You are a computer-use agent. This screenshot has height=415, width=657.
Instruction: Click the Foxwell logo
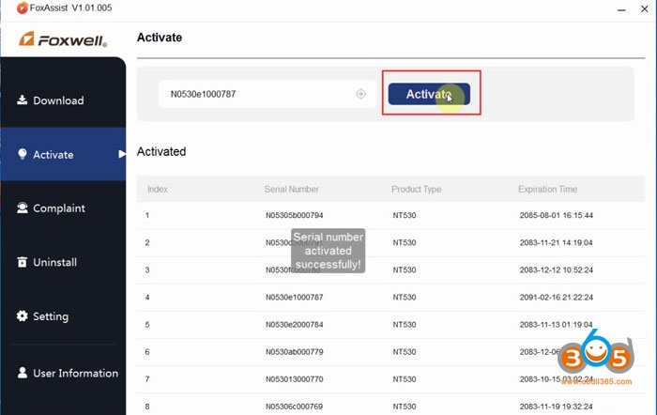pyautogui.click(x=63, y=39)
